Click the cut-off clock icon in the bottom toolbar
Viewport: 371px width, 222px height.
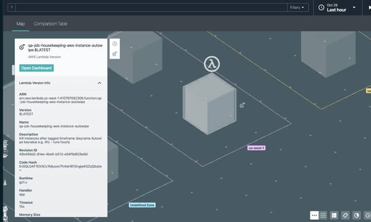point(368,215)
